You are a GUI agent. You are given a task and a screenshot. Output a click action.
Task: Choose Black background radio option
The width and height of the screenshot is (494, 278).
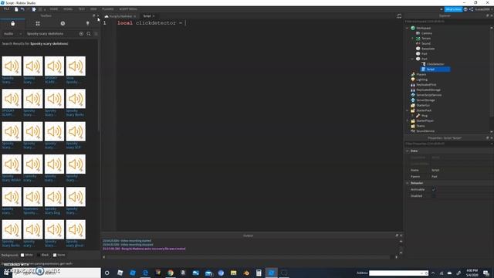click(x=39, y=255)
